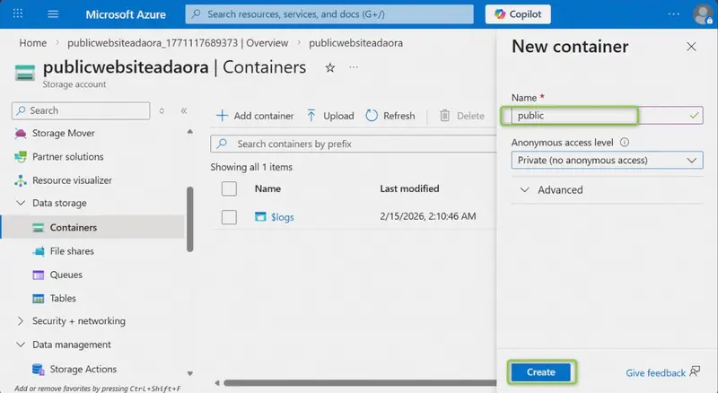Open Storage Actions menu item

83,369
